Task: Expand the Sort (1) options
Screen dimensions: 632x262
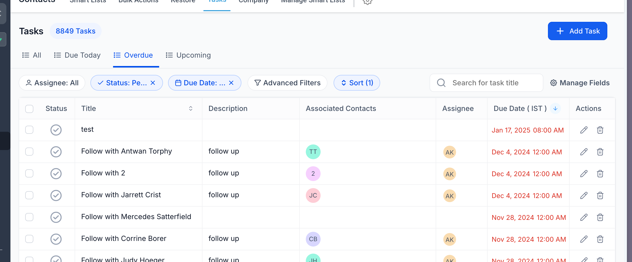Action: pos(357,83)
